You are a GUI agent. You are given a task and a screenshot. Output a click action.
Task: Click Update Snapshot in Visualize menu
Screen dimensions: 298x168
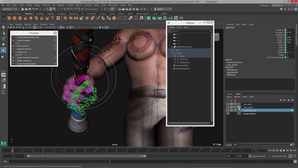(24, 61)
